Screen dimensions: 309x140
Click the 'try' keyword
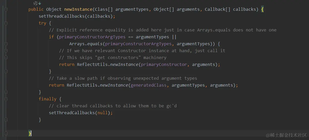[42, 23]
